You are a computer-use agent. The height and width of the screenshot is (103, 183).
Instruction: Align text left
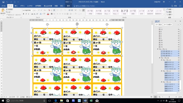click(57, 14)
